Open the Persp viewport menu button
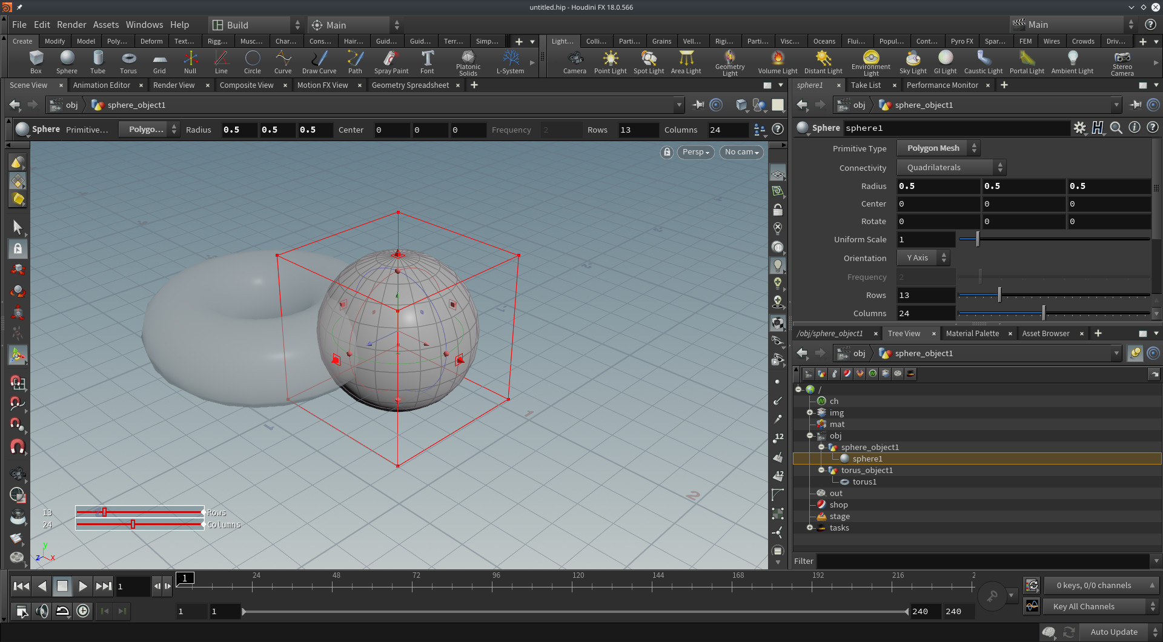The height and width of the screenshot is (642, 1163). pyautogui.click(x=695, y=152)
